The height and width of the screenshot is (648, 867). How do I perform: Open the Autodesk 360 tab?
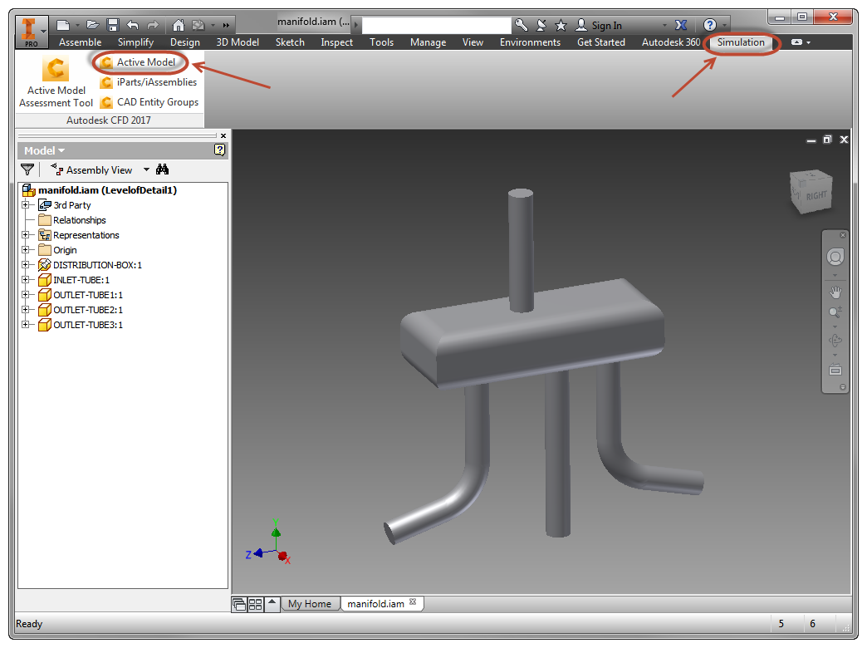(x=671, y=42)
